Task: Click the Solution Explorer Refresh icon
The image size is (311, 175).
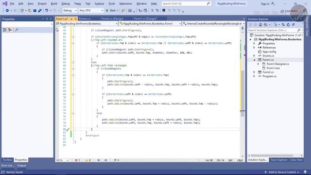Action: [x=288, y=25]
